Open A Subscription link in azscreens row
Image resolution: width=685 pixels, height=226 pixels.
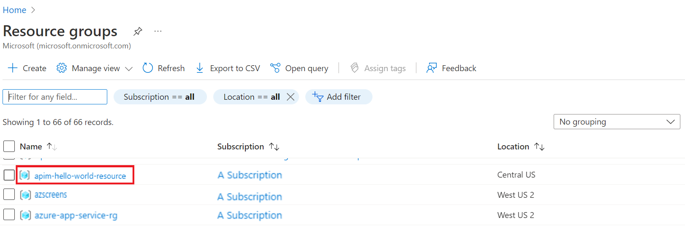[250, 197]
